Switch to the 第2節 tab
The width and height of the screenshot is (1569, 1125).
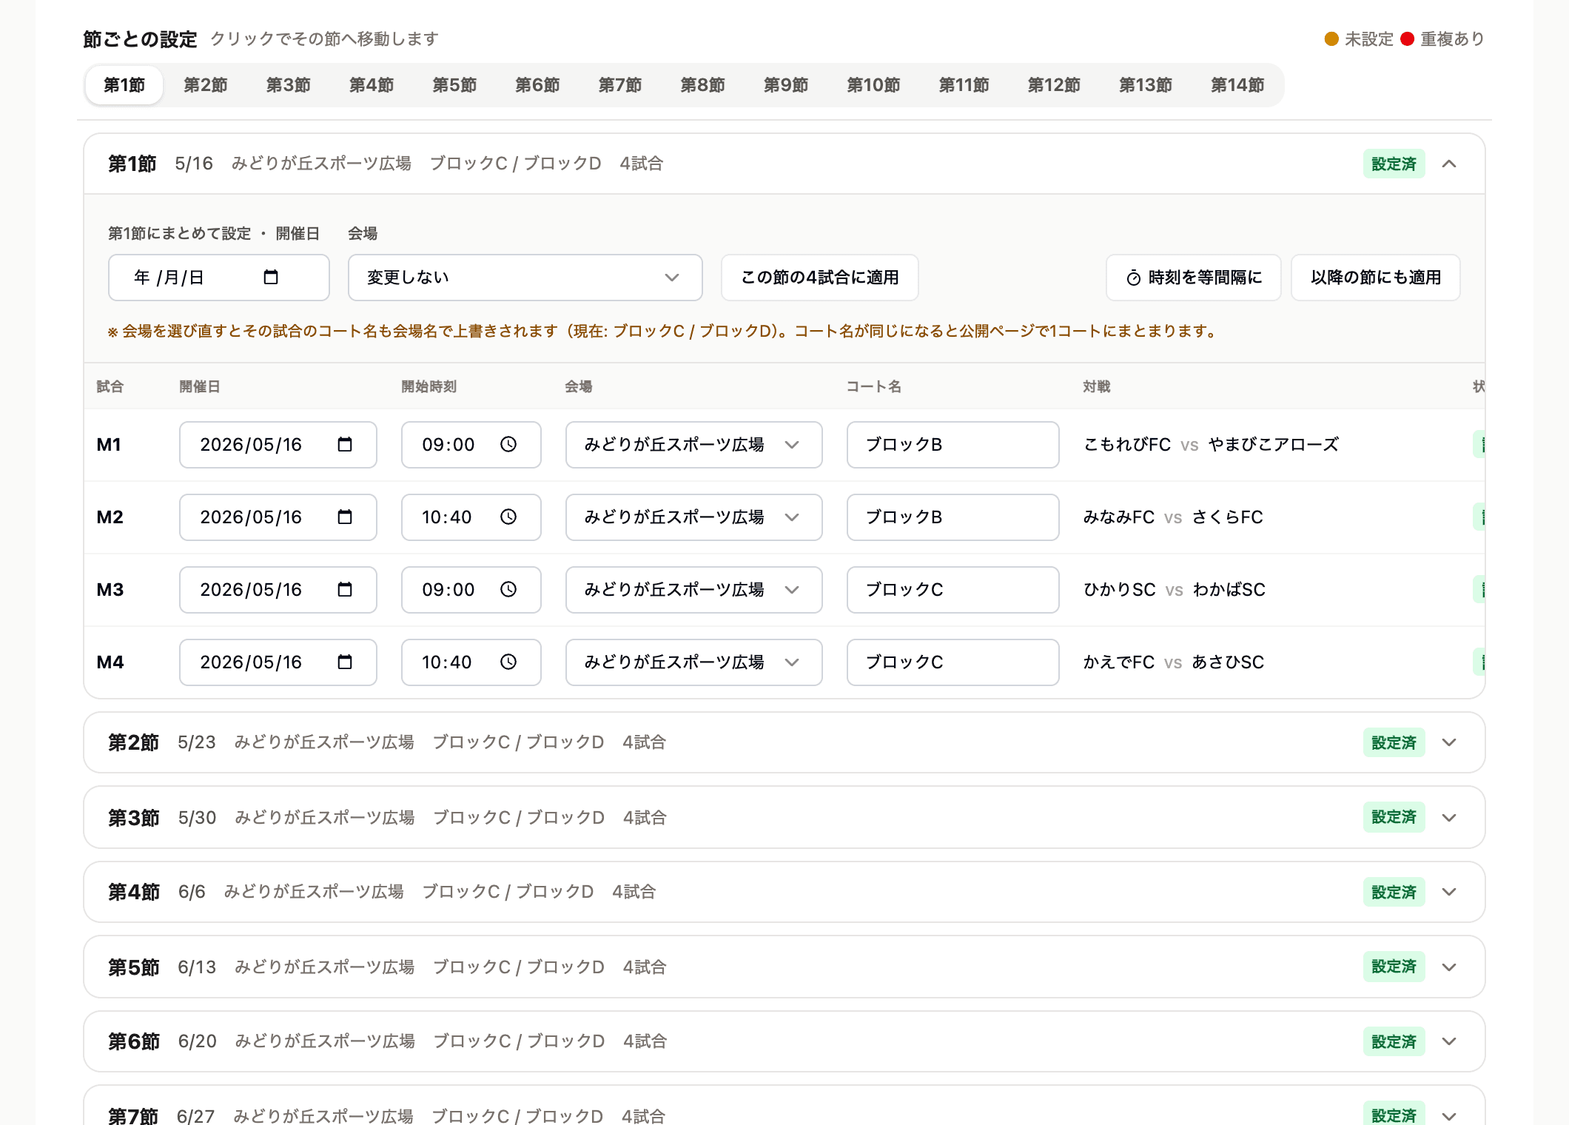(x=206, y=85)
